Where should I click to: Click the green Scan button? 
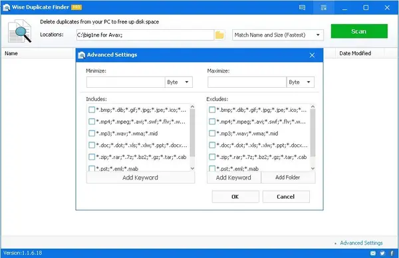click(359, 31)
